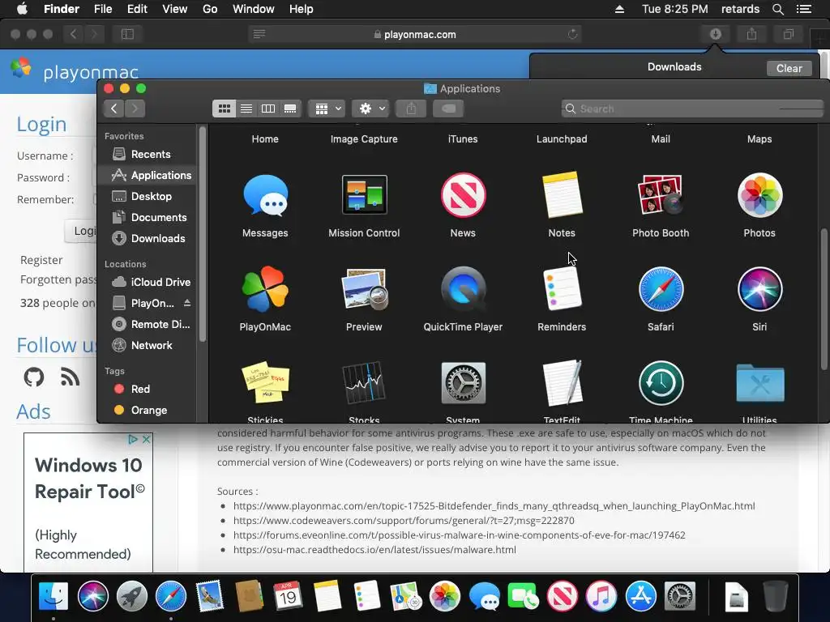This screenshot has width=830, height=622.
Task: Switch Finder to gallery view
Action: pyautogui.click(x=290, y=109)
